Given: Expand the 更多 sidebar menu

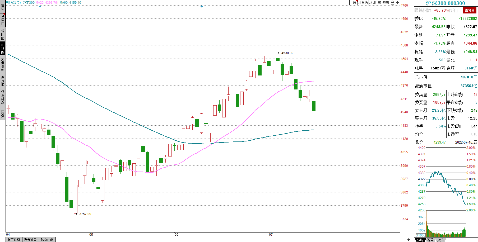Looking at the screenshot, I should (3, 114).
